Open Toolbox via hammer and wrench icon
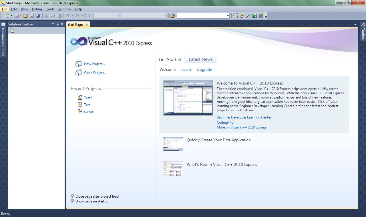 pyautogui.click(x=248, y=16)
